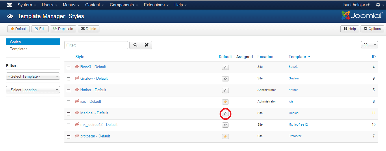The width and height of the screenshot is (386, 151).
Task: Open the Users menu
Action: click(x=49, y=5)
